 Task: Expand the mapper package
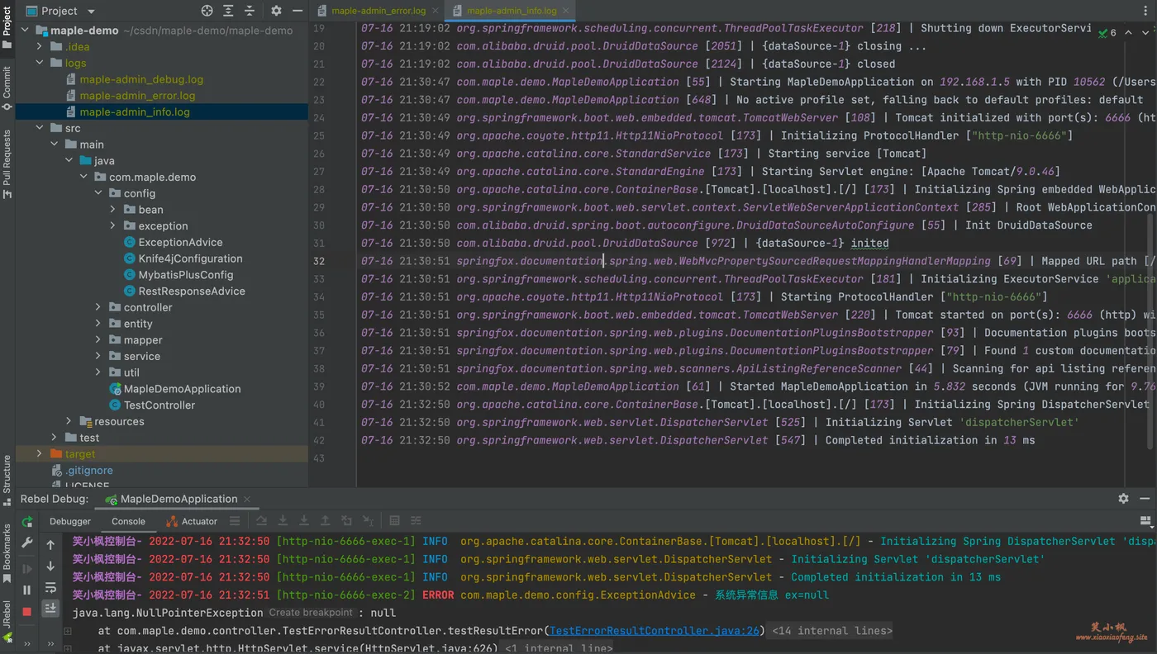pyautogui.click(x=98, y=340)
